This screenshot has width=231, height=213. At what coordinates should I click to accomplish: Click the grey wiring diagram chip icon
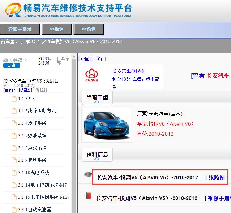point(88,175)
